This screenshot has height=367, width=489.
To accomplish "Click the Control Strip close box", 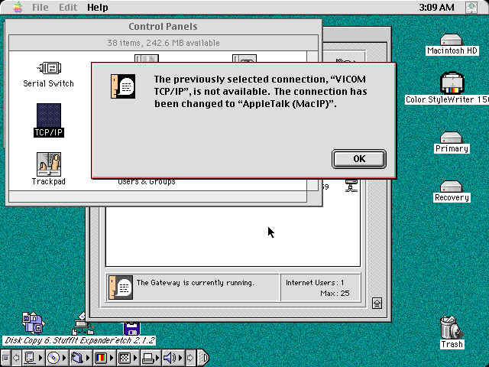I will click(5, 358).
